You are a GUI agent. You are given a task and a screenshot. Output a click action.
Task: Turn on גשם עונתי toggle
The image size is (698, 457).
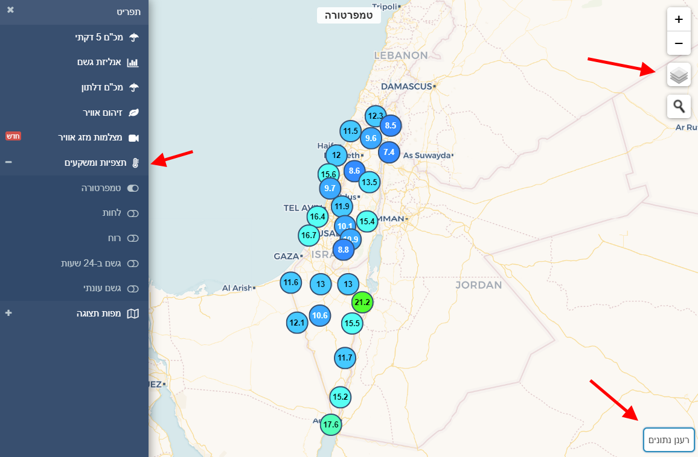click(133, 288)
